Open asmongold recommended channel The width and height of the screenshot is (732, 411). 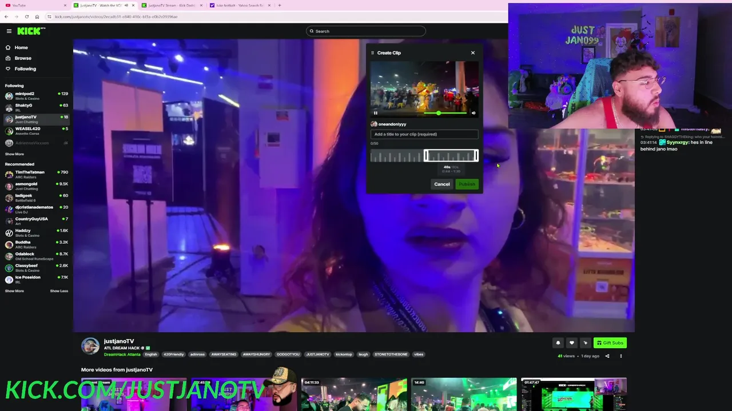click(36, 186)
